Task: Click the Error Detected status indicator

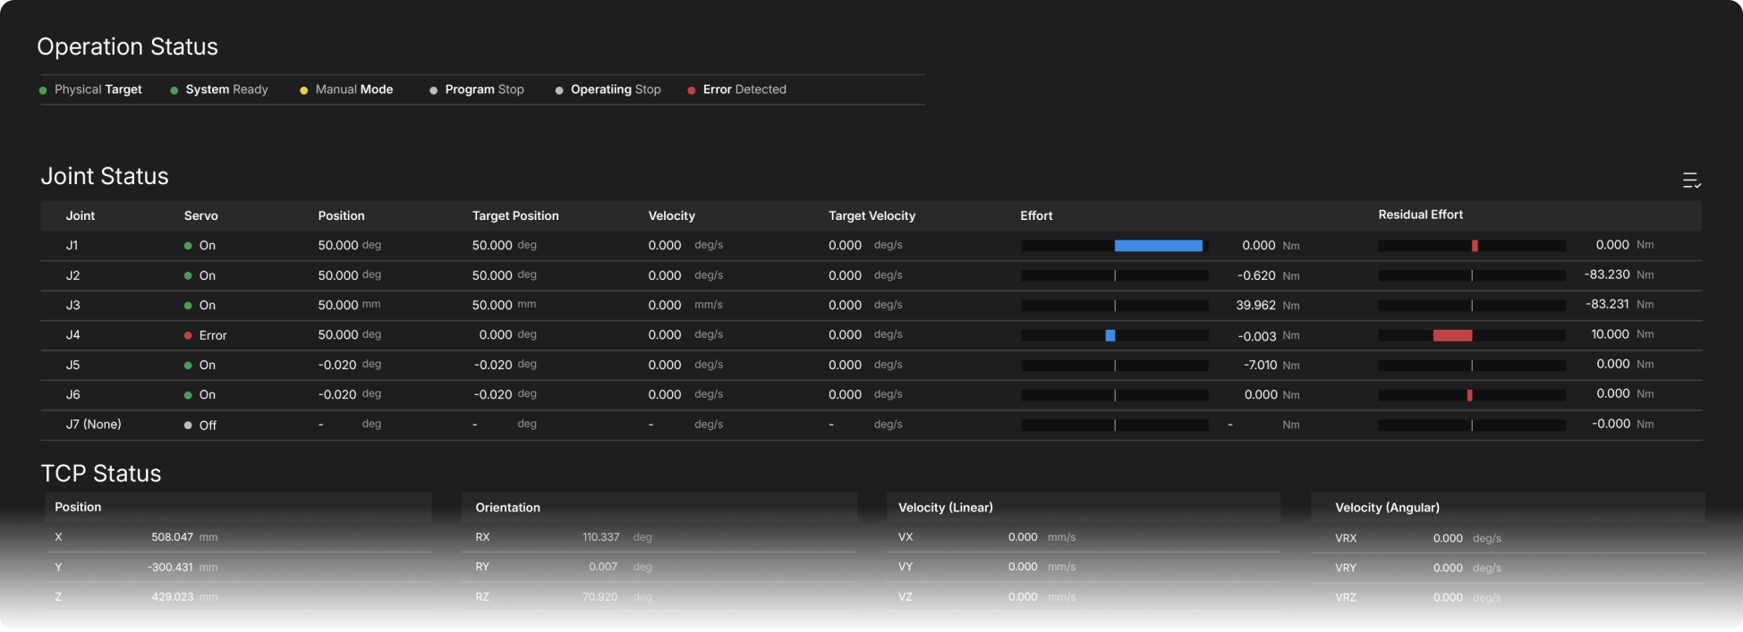Action: (x=737, y=89)
